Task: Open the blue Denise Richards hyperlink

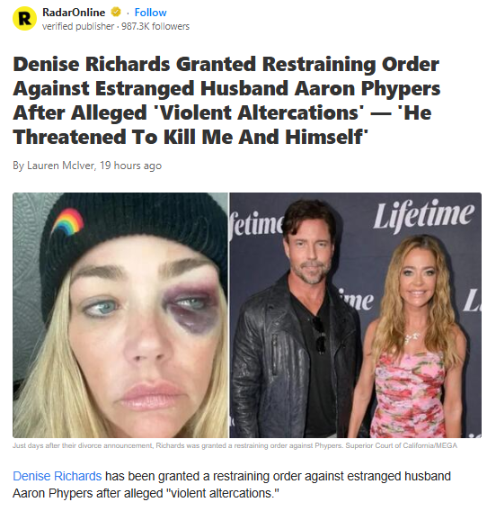Action: click(58, 476)
